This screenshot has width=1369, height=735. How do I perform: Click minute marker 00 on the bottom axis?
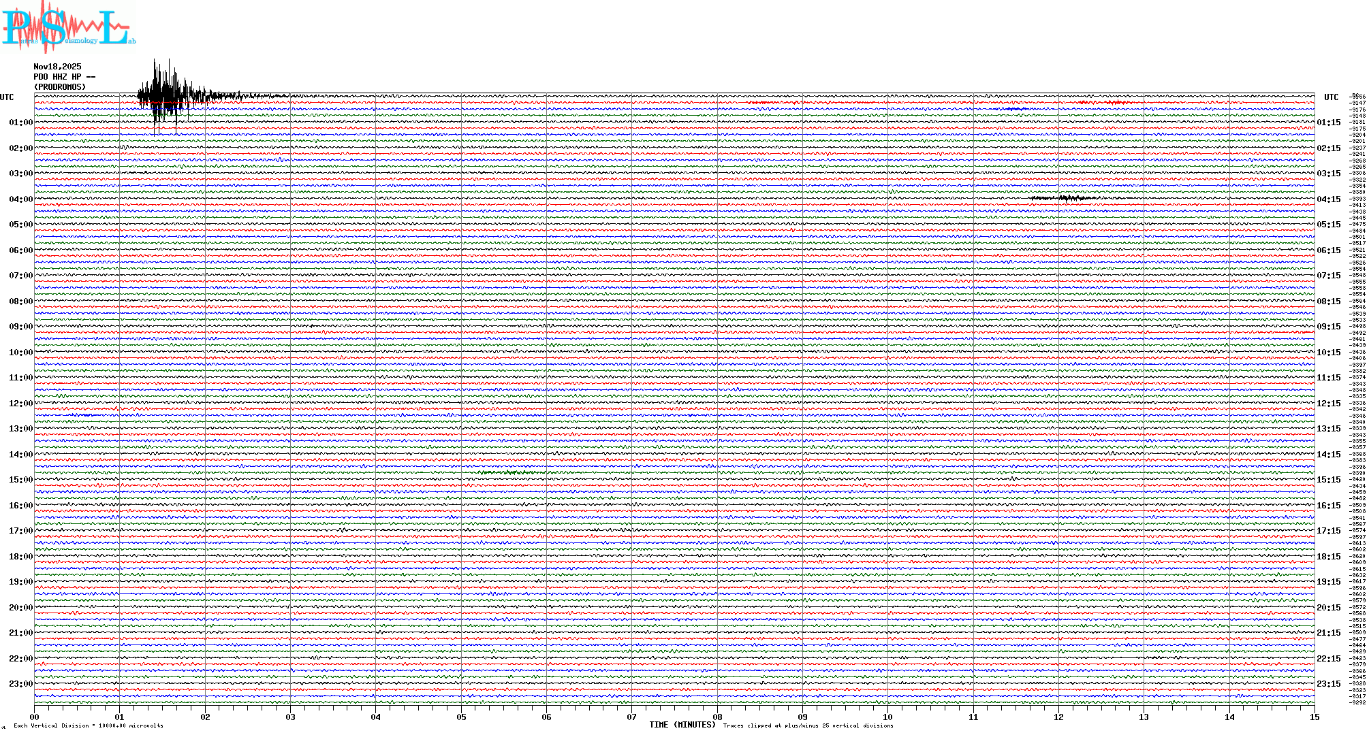pos(35,717)
